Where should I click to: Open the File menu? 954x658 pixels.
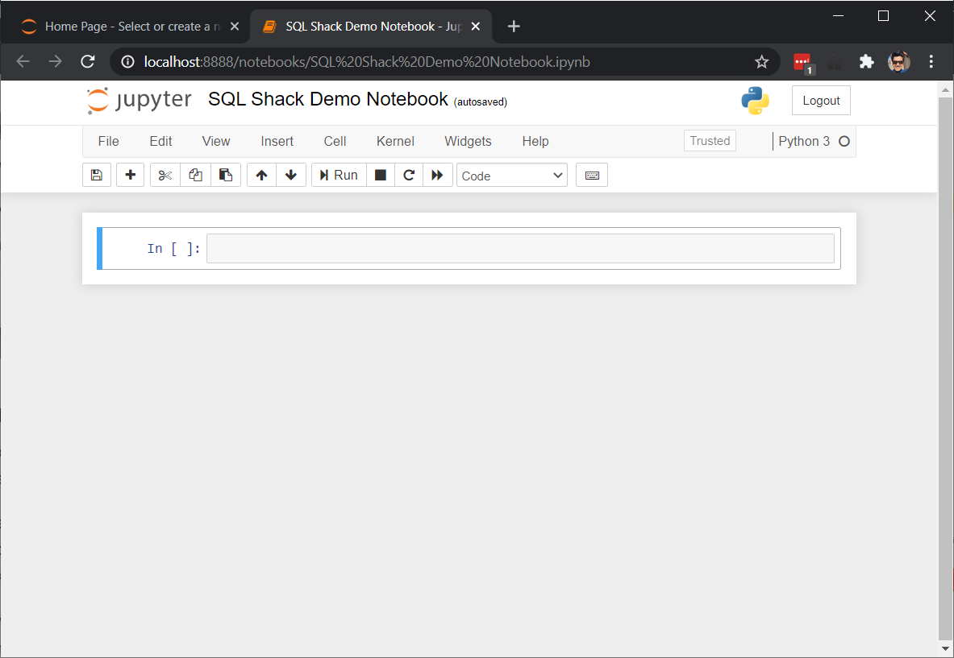(x=108, y=141)
